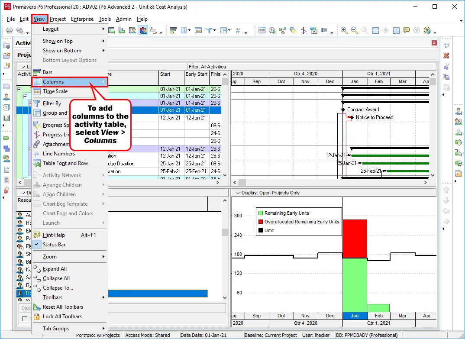
Task: Expand the Toolbars submenu
Action: point(52,297)
